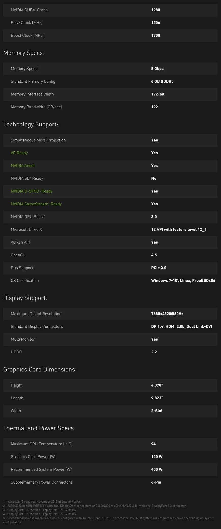Open the VR Ready link
221x529 pixels.
[x=19, y=153]
